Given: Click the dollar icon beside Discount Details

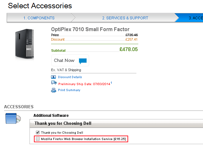Looking at the screenshot, I should (53, 77).
